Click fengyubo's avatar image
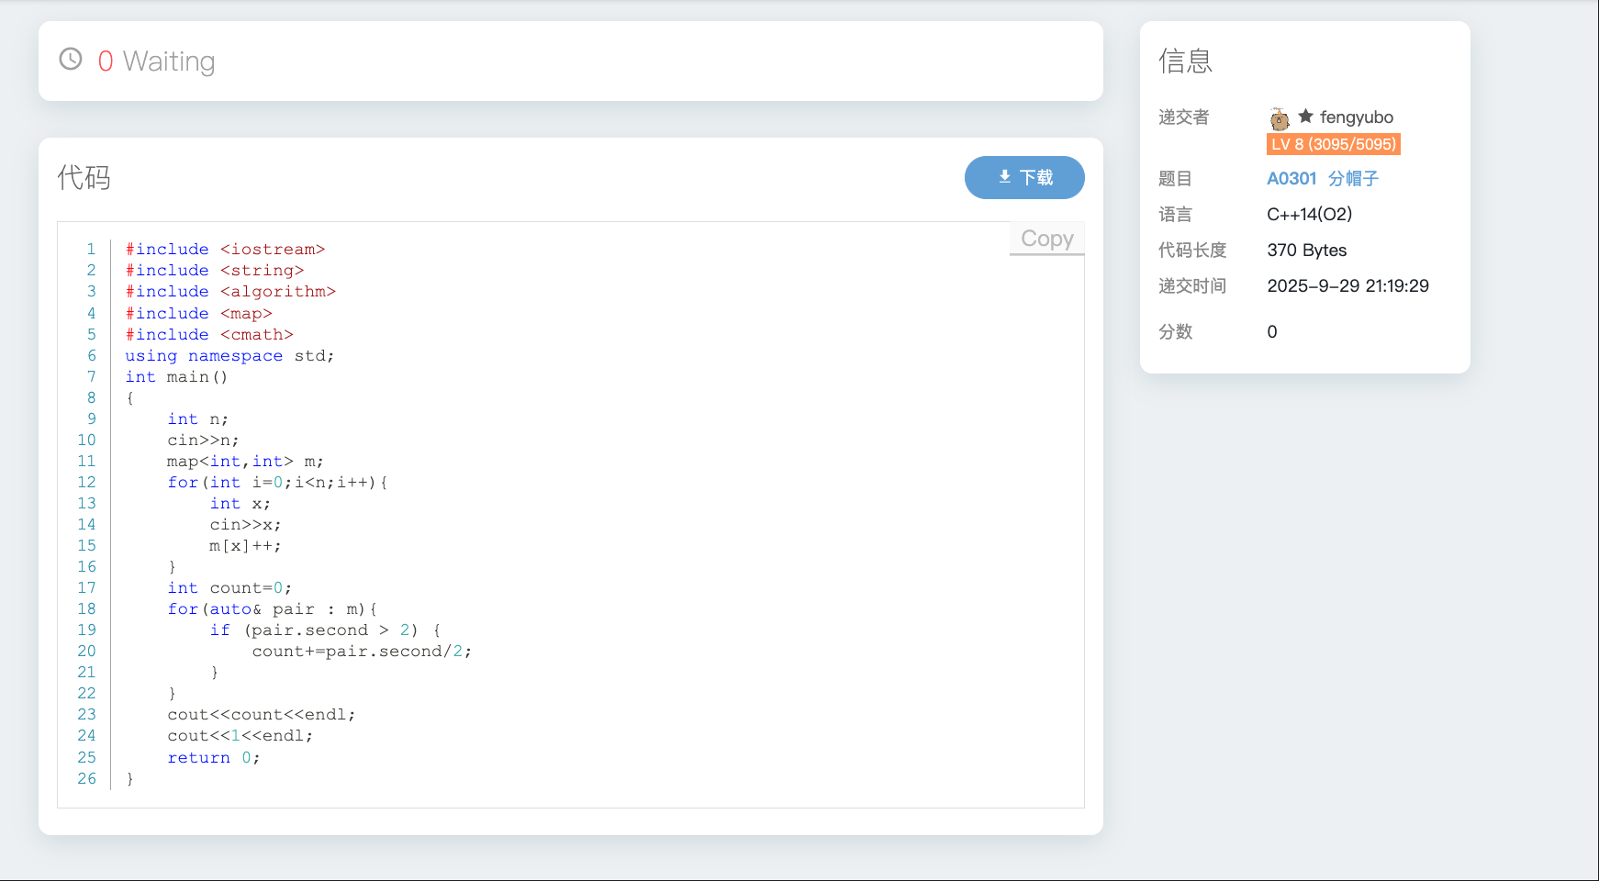 (1280, 118)
